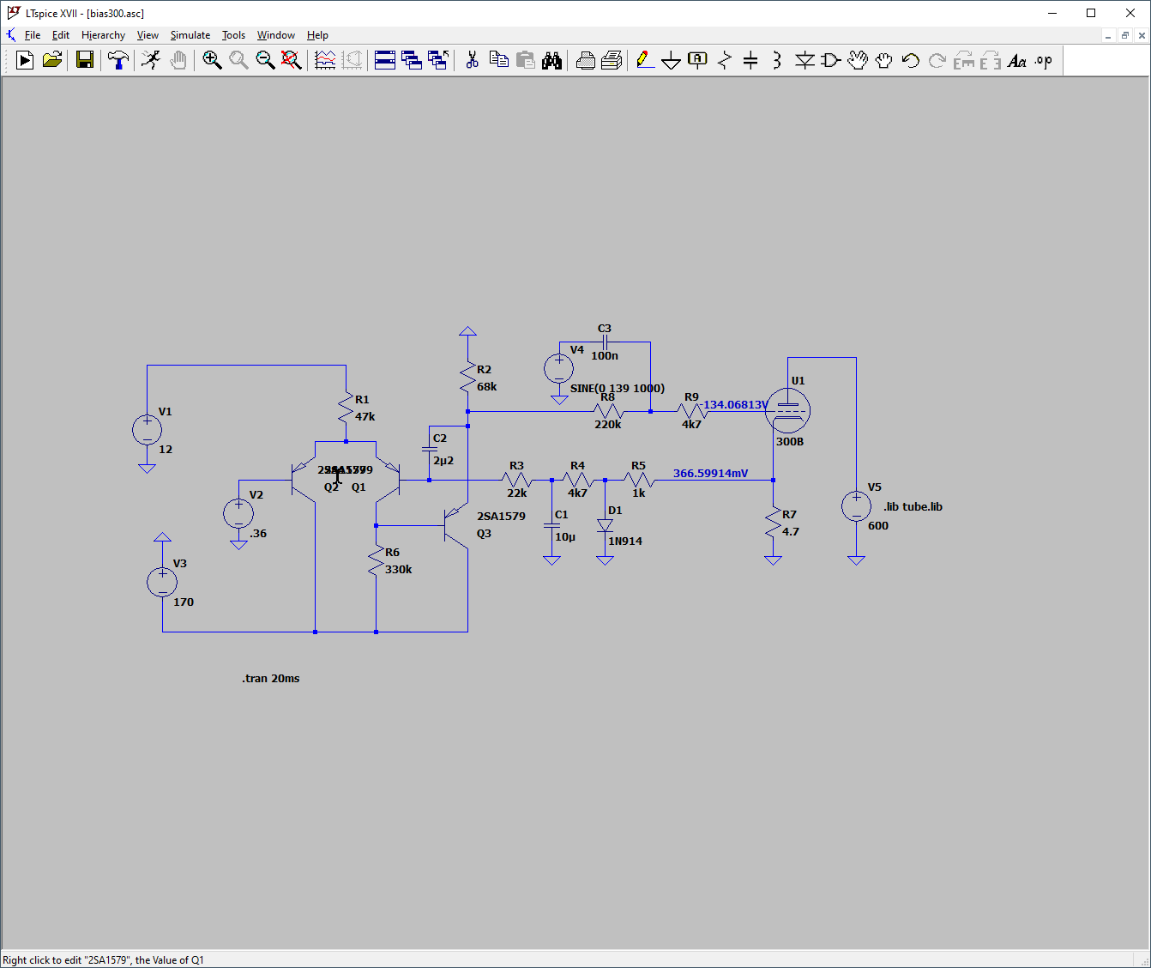Select the Drag hand tool

point(883,60)
